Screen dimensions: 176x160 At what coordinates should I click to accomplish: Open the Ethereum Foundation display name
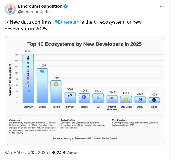pyautogui.click(x=40, y=6)
